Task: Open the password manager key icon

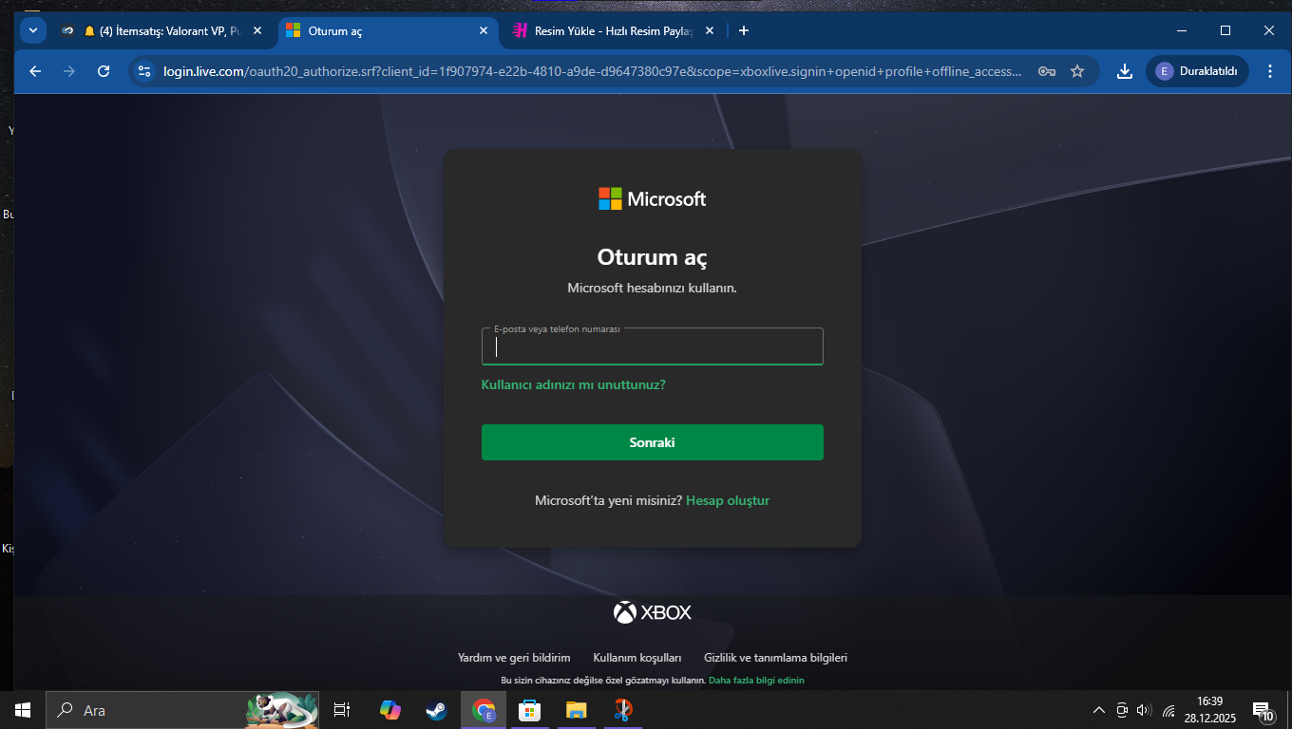Action: [x=1047, y=71]
